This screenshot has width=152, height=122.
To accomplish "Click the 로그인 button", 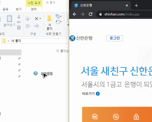I will [115, 38].
